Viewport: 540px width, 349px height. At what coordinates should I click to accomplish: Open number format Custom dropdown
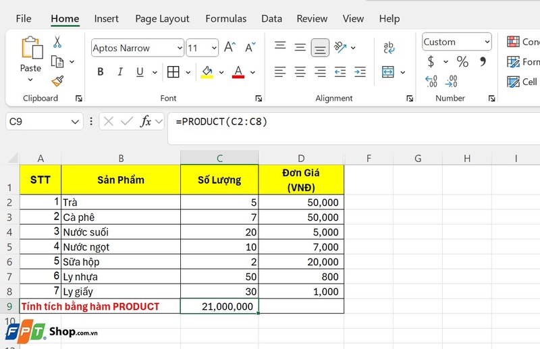(x=487, y=42)
